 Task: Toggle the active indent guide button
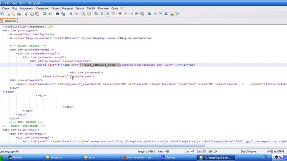(x=108, y=14)
